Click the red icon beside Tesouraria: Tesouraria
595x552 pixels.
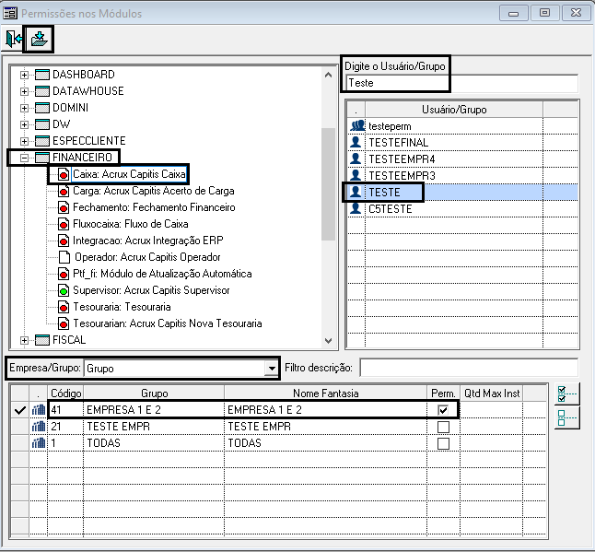[x=64, y=307]
